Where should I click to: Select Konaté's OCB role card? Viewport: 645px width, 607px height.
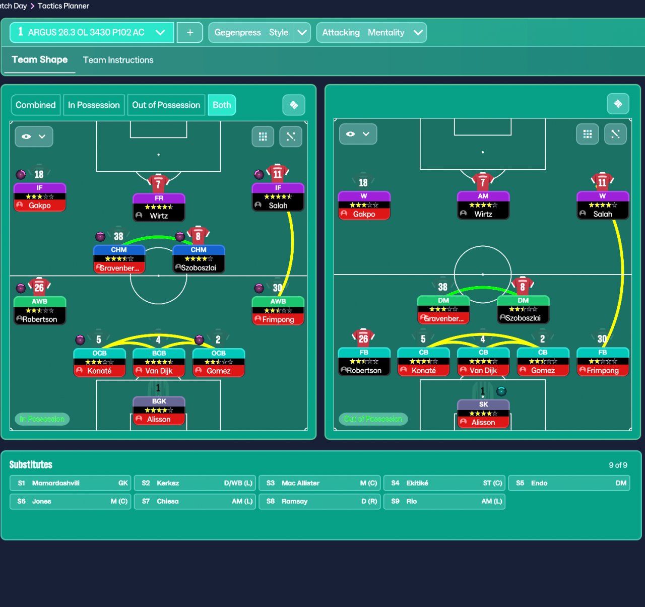[99, 363]
